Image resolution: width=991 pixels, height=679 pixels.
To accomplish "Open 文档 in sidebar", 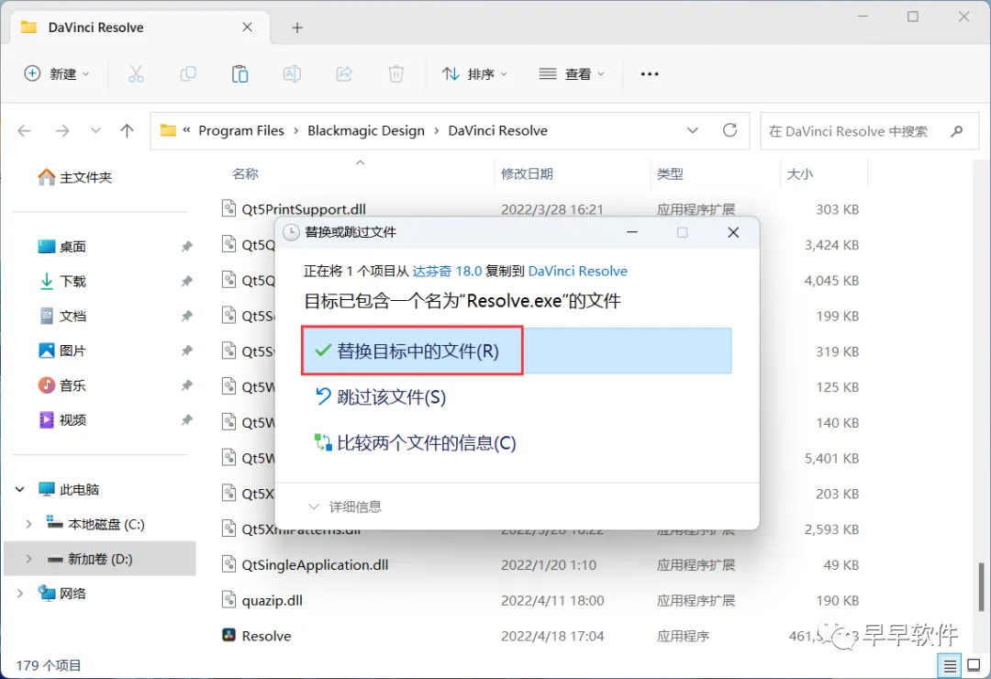I will pyautogui.click(x=62, y=317).
